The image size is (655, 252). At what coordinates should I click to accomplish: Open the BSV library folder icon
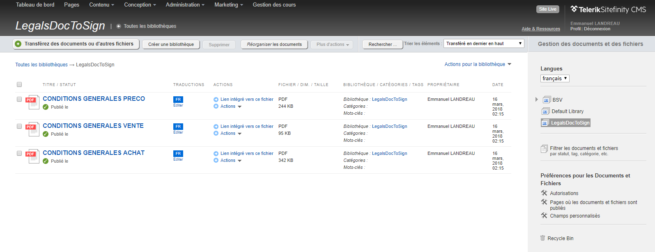(546, 100)
